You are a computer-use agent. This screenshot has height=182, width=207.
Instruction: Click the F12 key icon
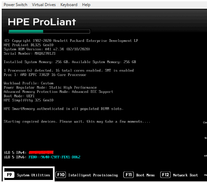click(166, 175)
